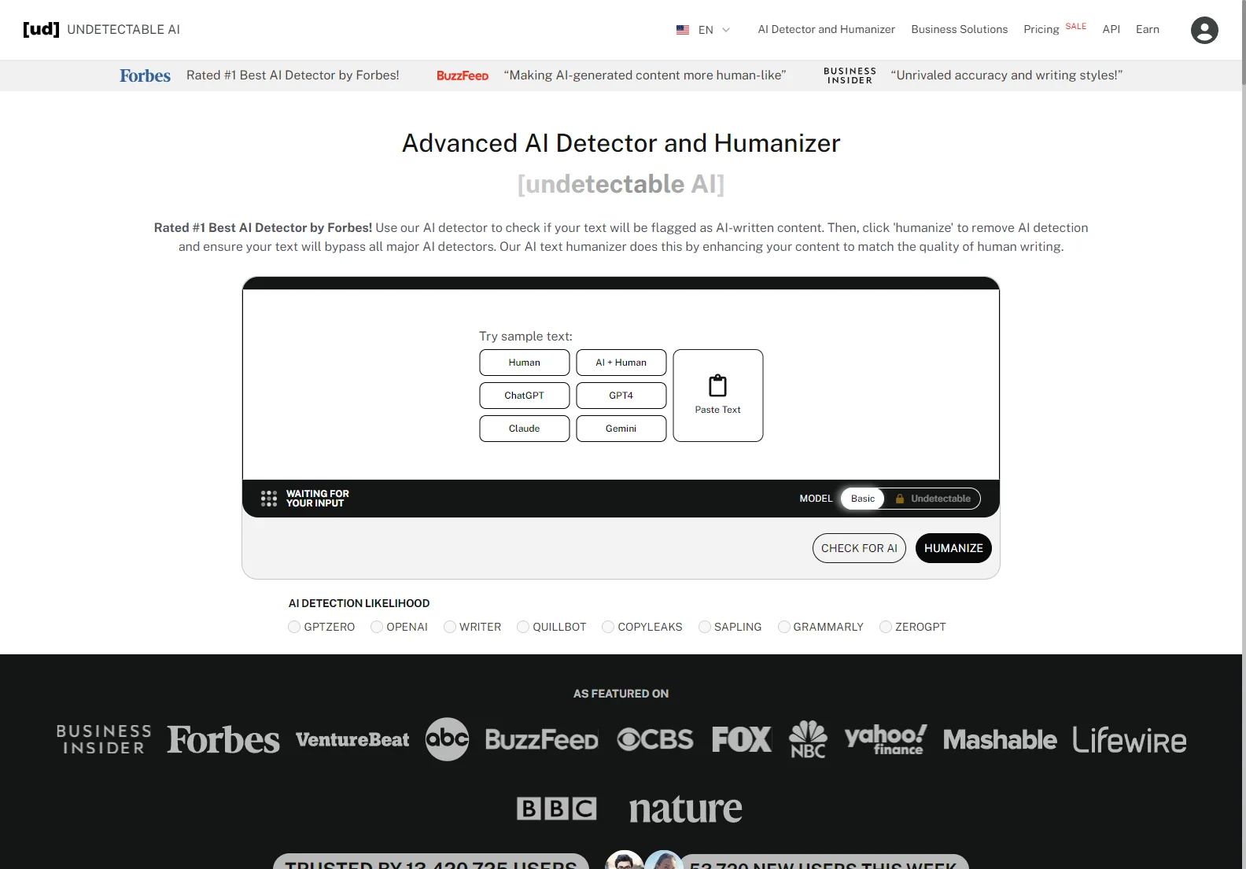Screen dimensions: 1246x869
Task: Click the [ud] Undetectable AI logo
Action: pyautogui.click(x=101, y=29)
